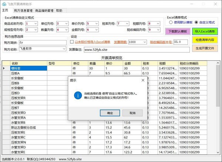Select 使用默认模板 radio button
Image resolution: width=222 pixels, height=162 pixels.
click(x=171, y=22)
